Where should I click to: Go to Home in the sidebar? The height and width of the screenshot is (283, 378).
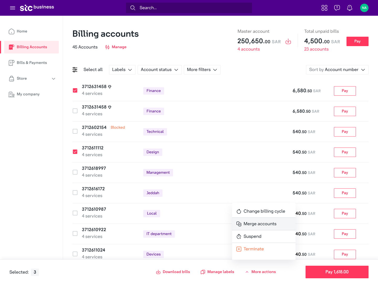pos(22,31)
